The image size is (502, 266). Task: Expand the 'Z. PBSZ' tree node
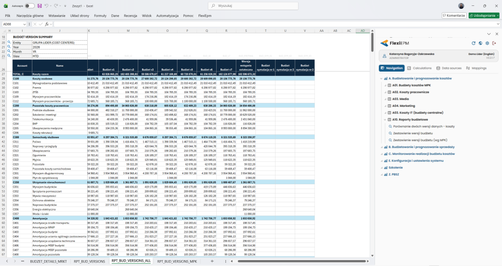tap(381, 174)
